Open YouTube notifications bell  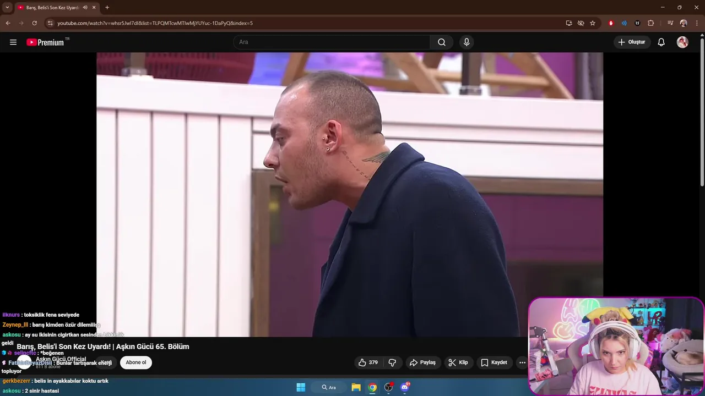click(x=661, y=42)
